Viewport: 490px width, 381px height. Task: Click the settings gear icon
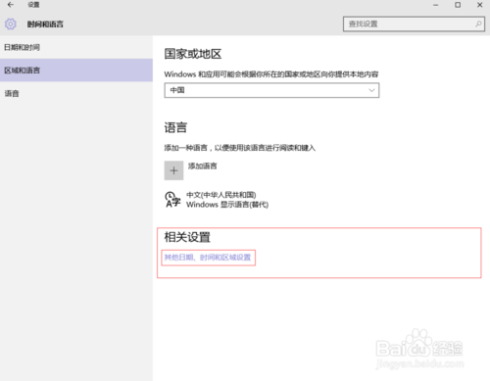click(x=11, y=24)
